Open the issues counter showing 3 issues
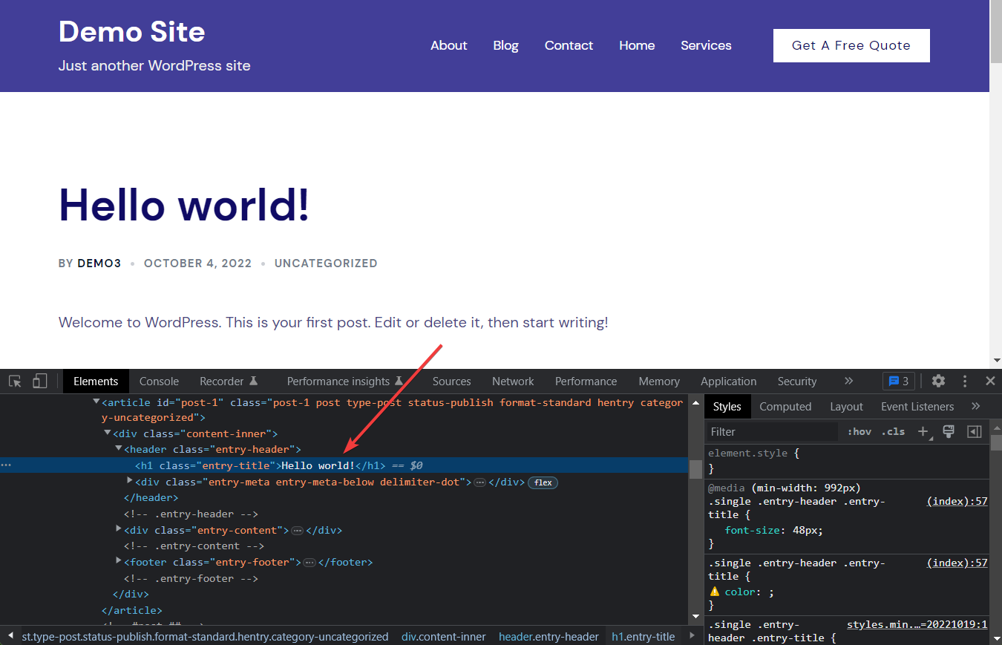 (x=899, y=381)
